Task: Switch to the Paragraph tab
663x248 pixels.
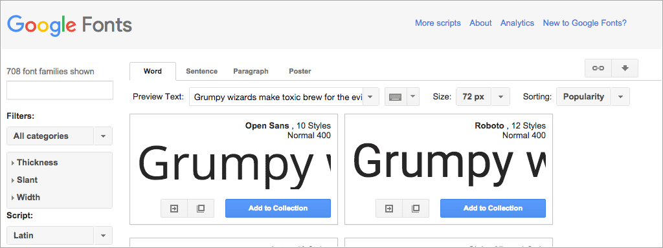Action: [251, 71]
